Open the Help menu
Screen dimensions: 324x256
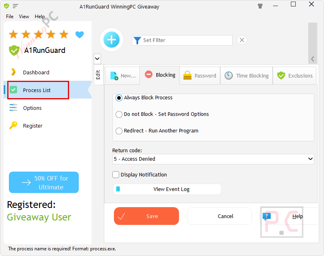[x=40, y=17]
